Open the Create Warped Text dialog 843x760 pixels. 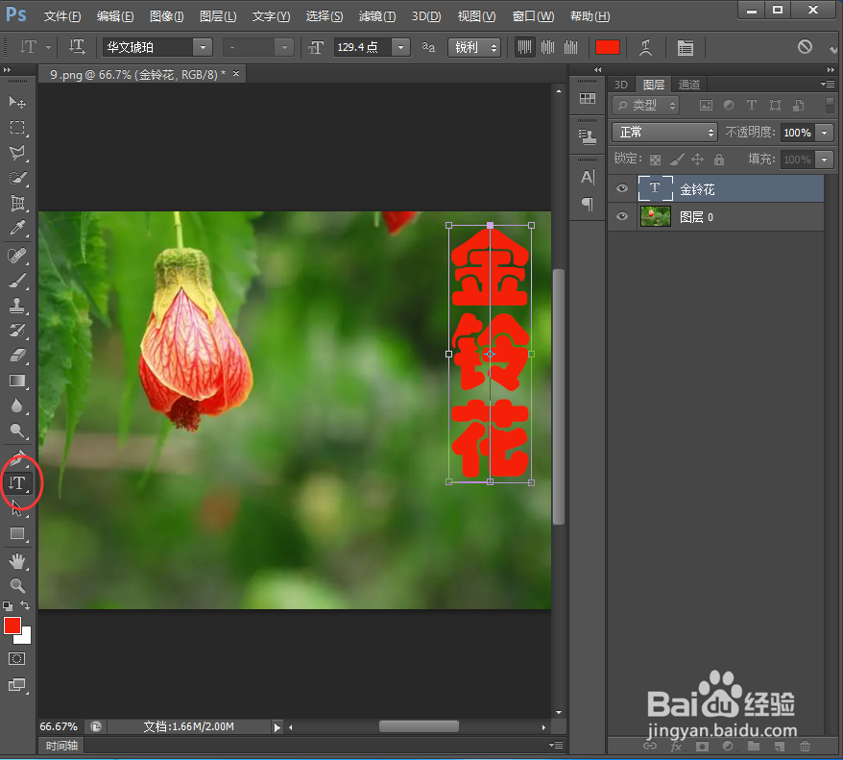pyautogui.click(x=645, y=47)
